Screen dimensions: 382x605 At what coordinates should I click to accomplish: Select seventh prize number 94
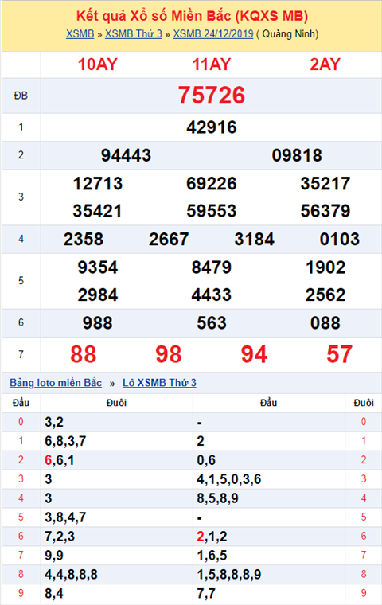pyautogui.click(x=254, y=354)
